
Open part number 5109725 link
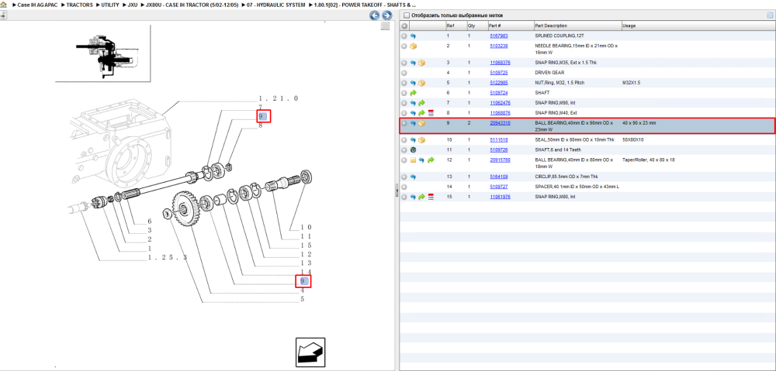[498, 73]
